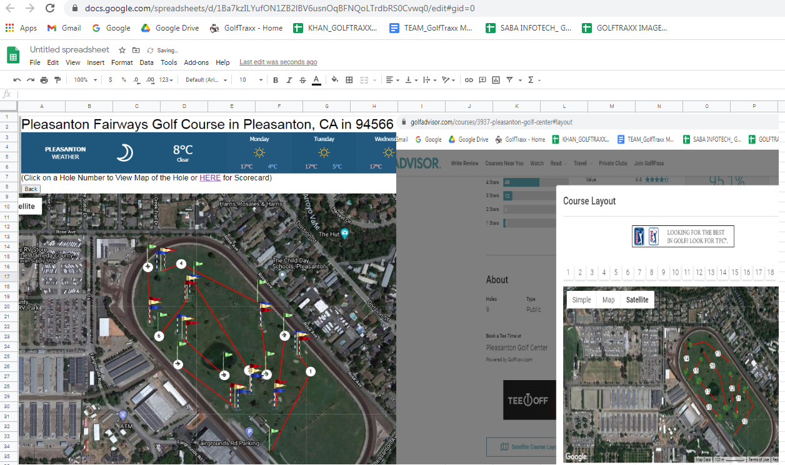Click the Insert chart icon
785x465 pixels.
(x=496, y=80)
